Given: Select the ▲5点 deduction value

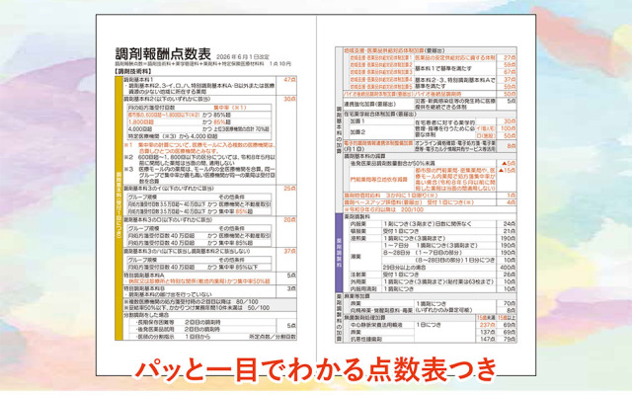Looking at the screenshot, I should 509,163.
